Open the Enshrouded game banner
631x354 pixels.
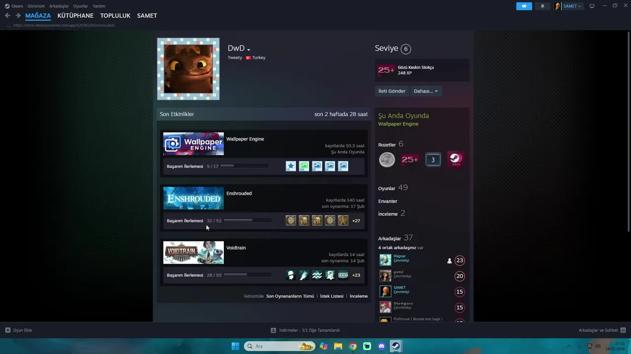pos(193,198)
